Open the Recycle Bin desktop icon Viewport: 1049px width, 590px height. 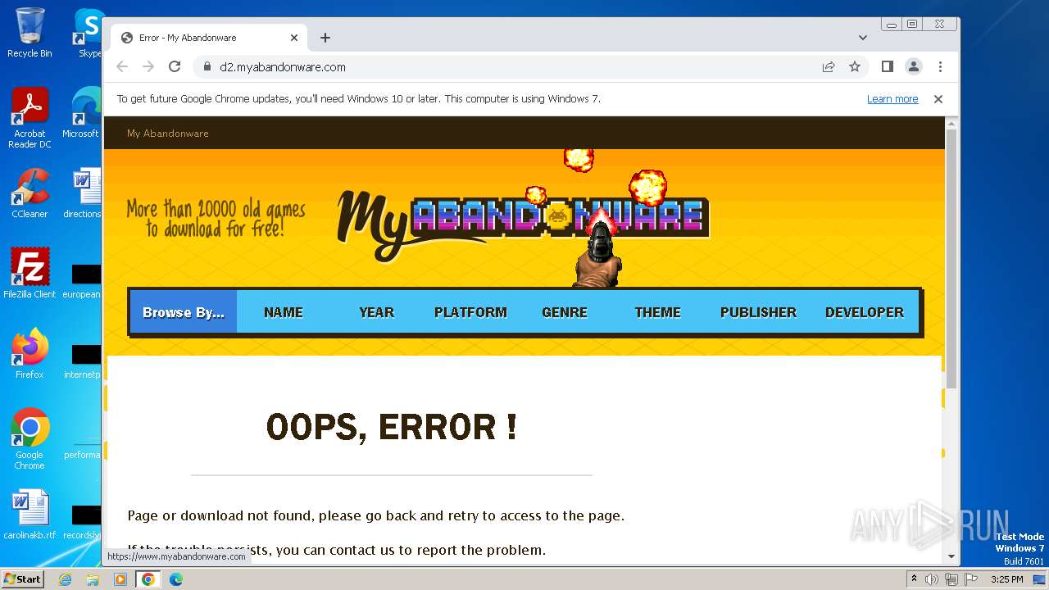[x=30, y=33]
